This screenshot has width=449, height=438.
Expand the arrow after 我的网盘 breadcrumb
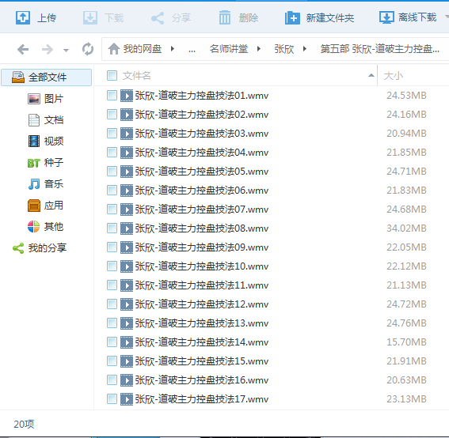(173, 49)
